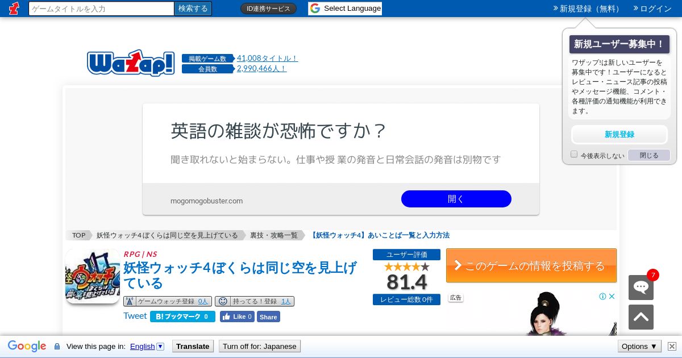Viewport: 682px width, 358px height.
Task: Click the 広告 ad label
Action: pyautogui.click(x=456, y=297)
